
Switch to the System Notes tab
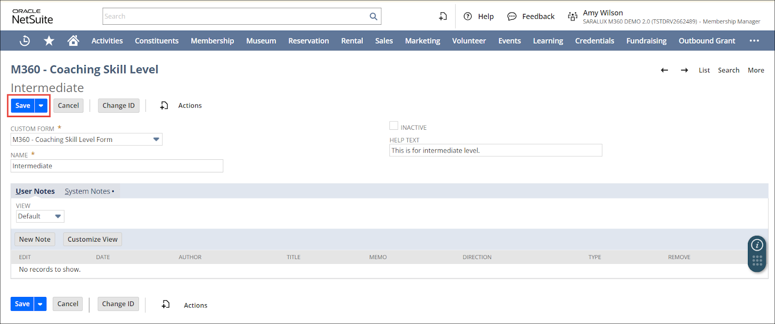coord(88,191)
